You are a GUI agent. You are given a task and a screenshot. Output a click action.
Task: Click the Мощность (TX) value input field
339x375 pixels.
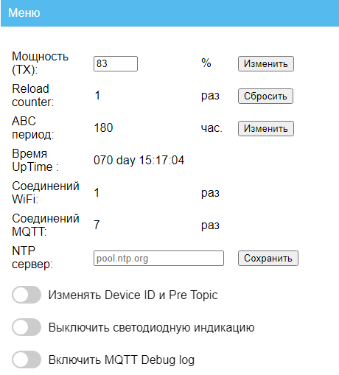coord(116,64)
